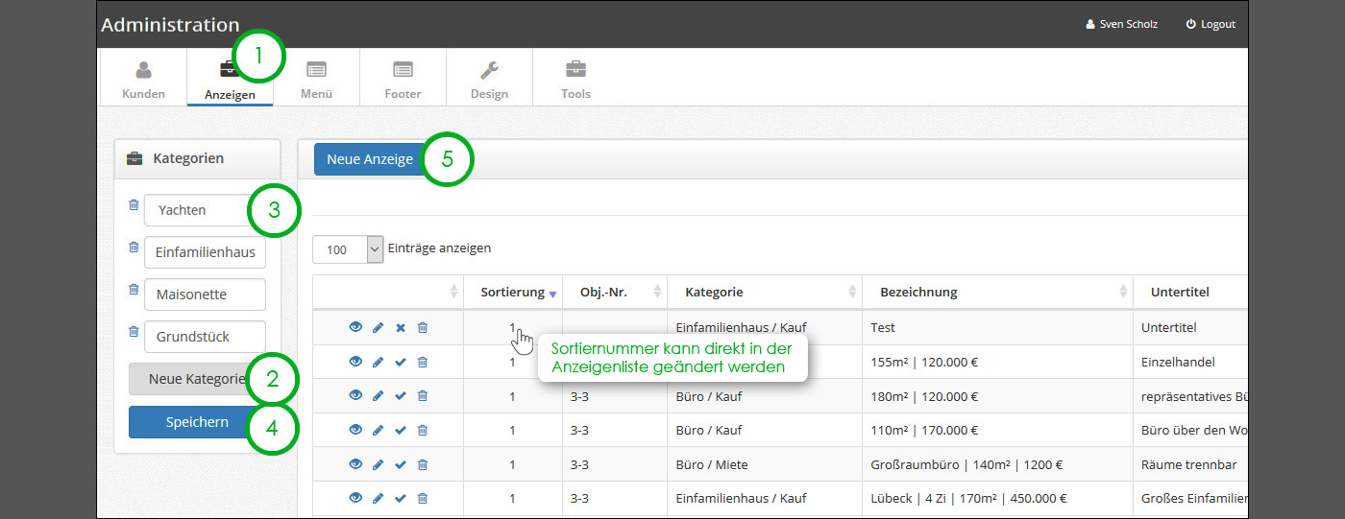Switch to the Kunden tab
This screenshot has height=519, width=1345.
click(x=143, y=79)
